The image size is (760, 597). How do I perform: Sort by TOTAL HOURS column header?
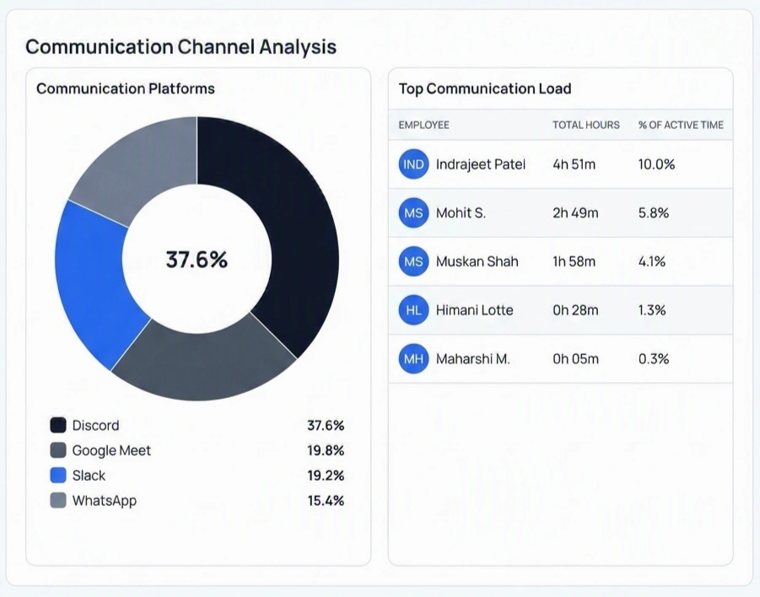point(586,125)
